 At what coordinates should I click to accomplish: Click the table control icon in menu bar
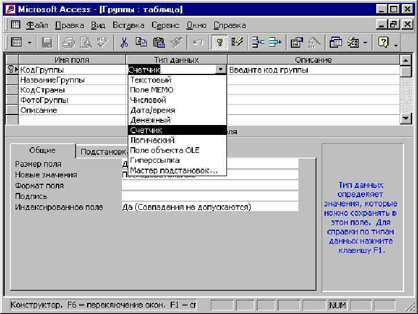coord(16,25)
